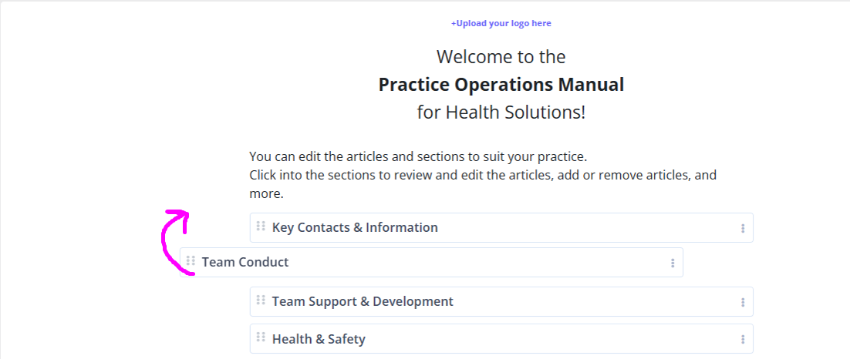Grab the Team Conduct drag handle dots
850x359 pixels.
[x=191, y=261]
